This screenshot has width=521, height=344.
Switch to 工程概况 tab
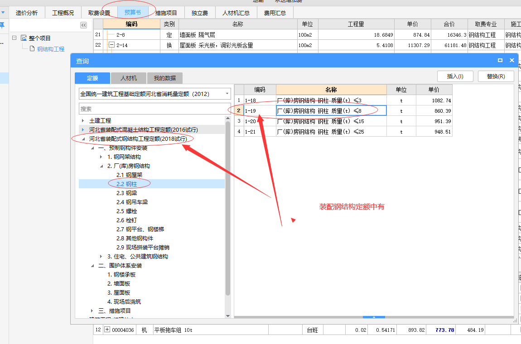(x=63, y=13)
